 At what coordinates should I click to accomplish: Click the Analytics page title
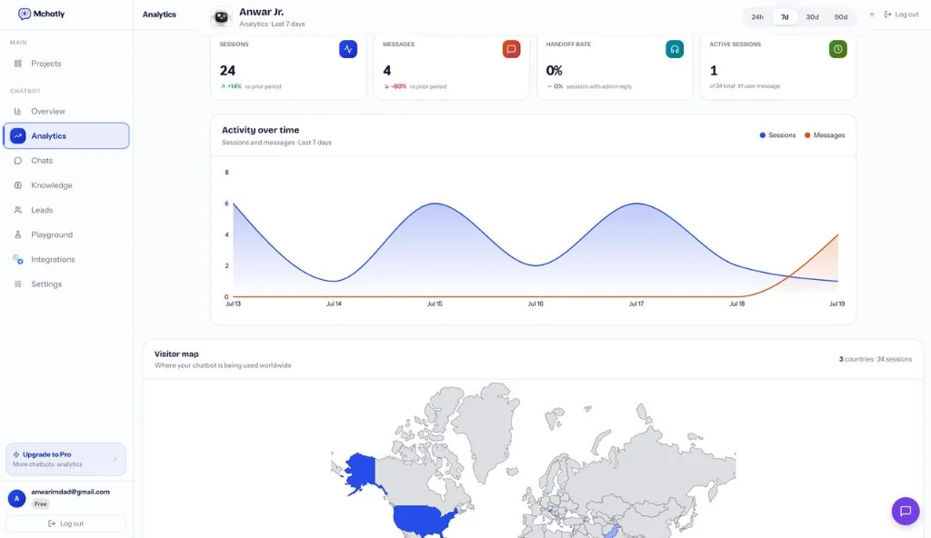pyautogui.click(x=159, y=15)
